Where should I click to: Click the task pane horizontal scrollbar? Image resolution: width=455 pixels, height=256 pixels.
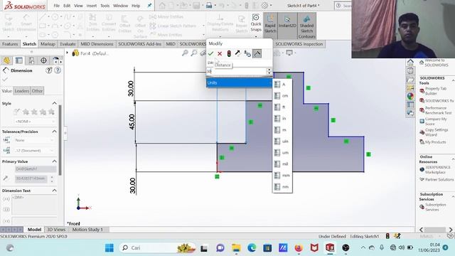click(436, 230)
